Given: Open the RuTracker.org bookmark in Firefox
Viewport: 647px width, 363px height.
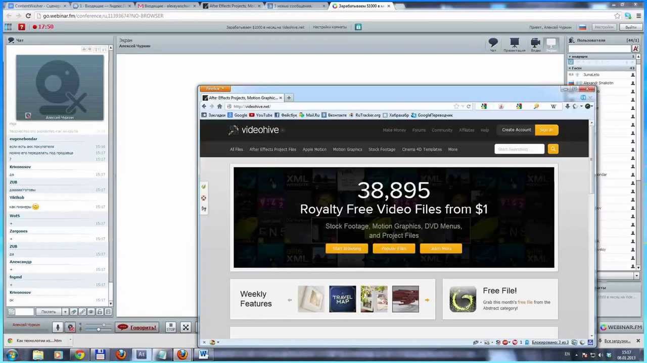Looking at the screenshot, I should 365,115.
